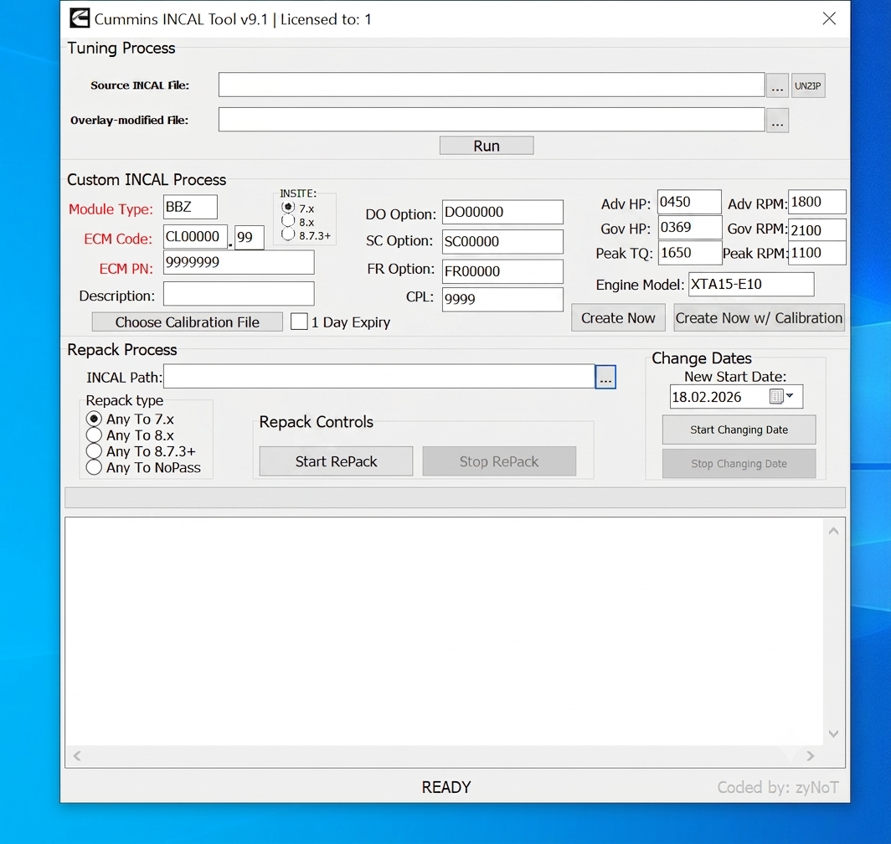Screen dimensions: 891x844
Task: Edit the DO Option field
Action: 502,212
